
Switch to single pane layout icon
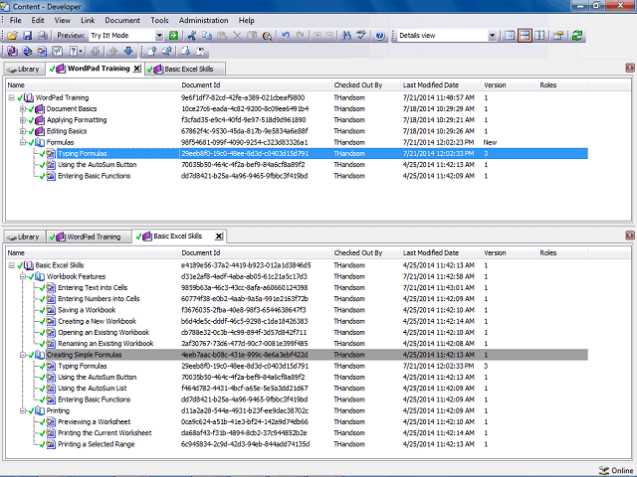pyautogui.click(x=510, y=36)
